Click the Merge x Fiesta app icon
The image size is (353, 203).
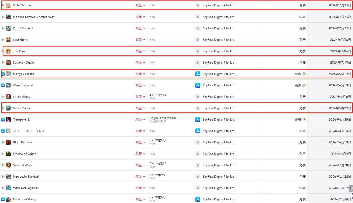click(x=8, y=74)
